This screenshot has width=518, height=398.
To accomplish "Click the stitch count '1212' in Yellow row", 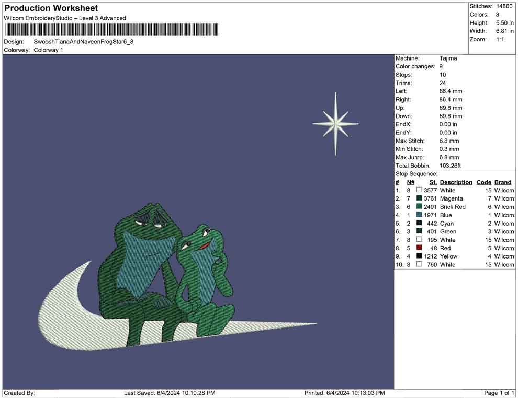I will [x=431, y=256].
